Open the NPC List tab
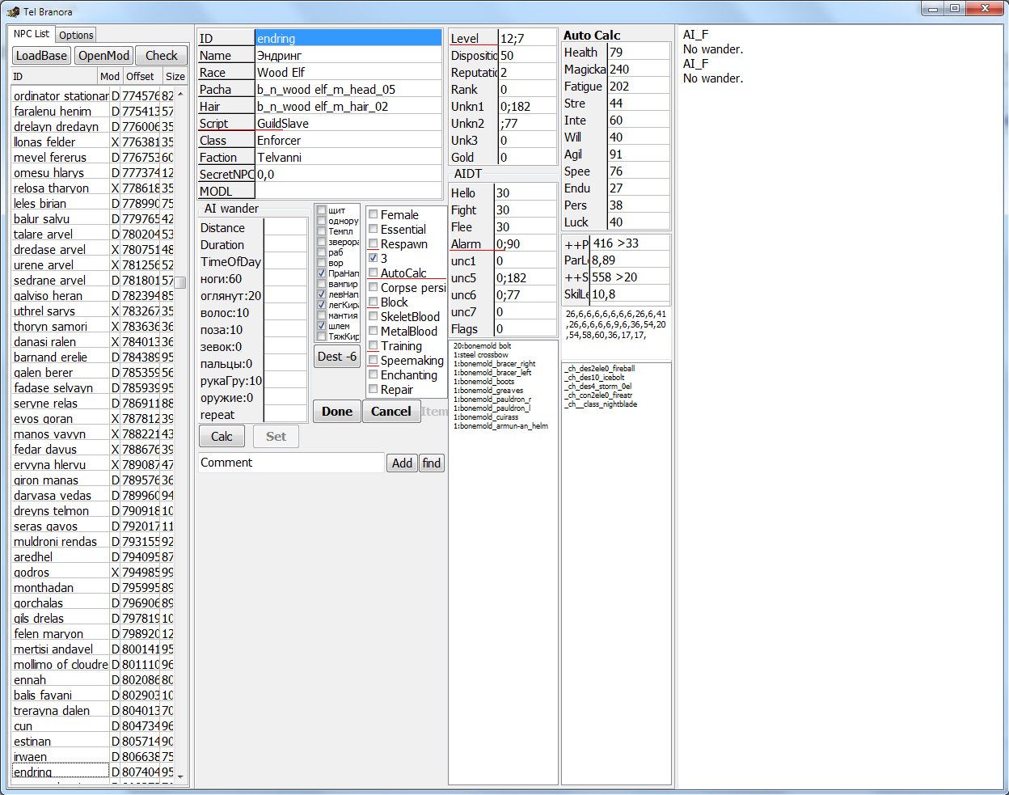1009x795 pixels. point(32,34)
